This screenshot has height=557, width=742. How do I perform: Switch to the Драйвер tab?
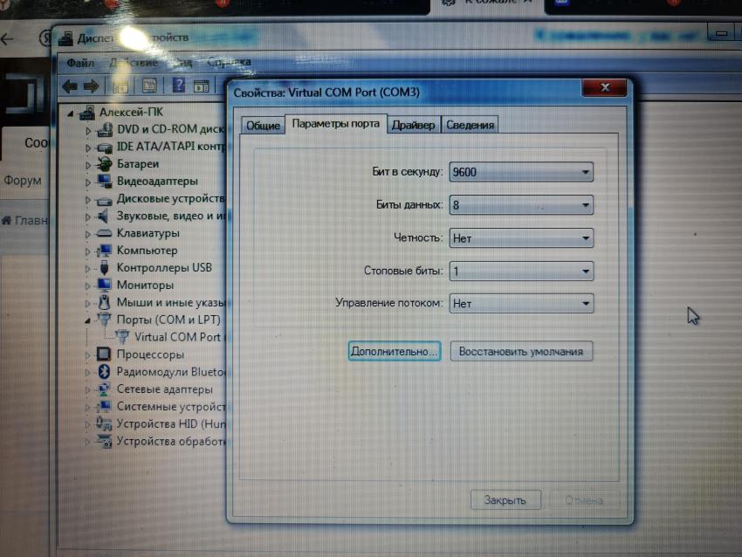413,125
